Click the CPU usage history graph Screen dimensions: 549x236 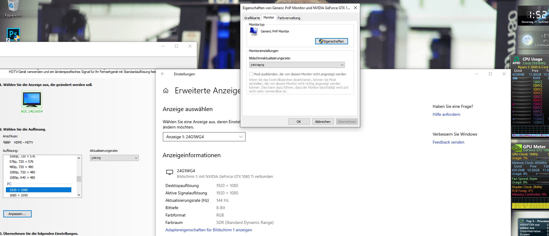coord(530,131)
